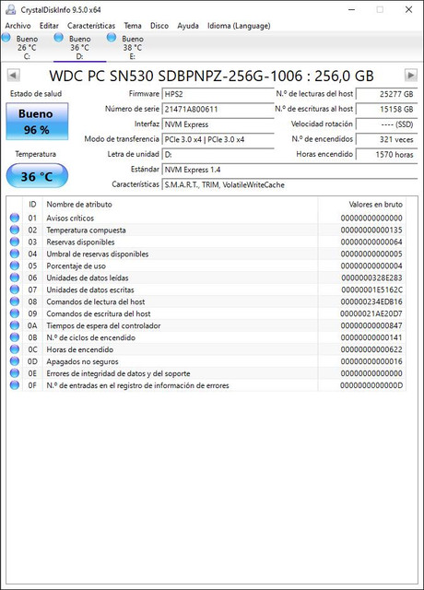Click the Letra de unidad field showing D:
The width and height of the screenshot is (424, 590).
click(218, 154)
